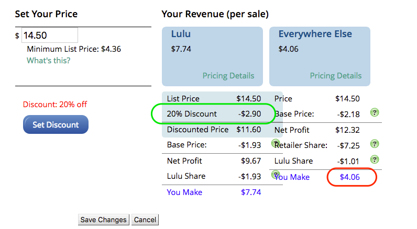Image resolution: width=417 pixels, height=229 pixels.
Task: Click help icon beside Everywhere Else Base Price
Action: click(x=375, y=113)
